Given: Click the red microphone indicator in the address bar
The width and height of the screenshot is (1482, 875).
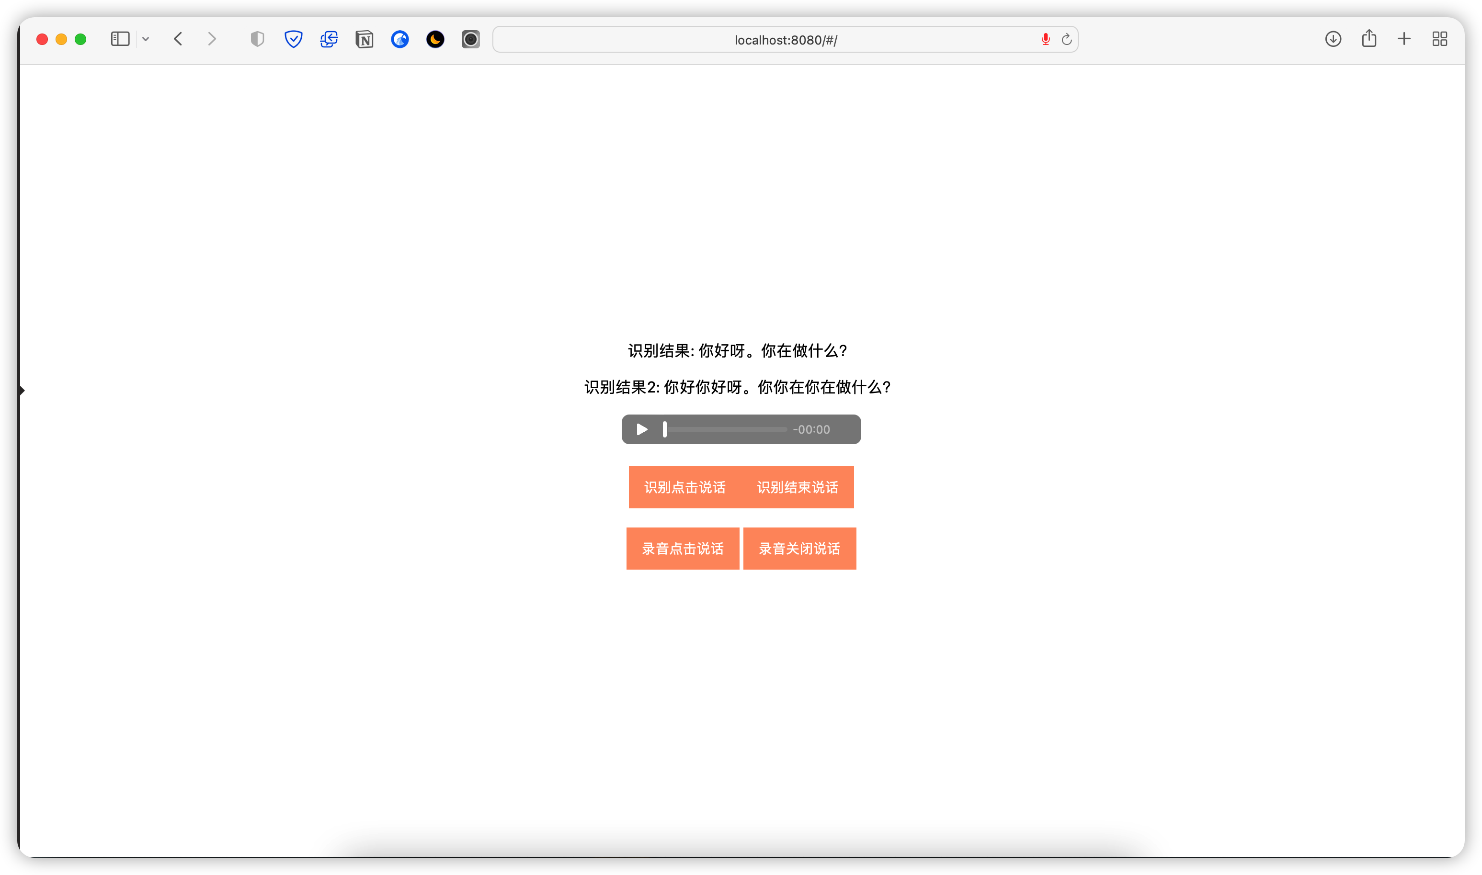Looking at the screenshot, I should (x=1046, y=39).
